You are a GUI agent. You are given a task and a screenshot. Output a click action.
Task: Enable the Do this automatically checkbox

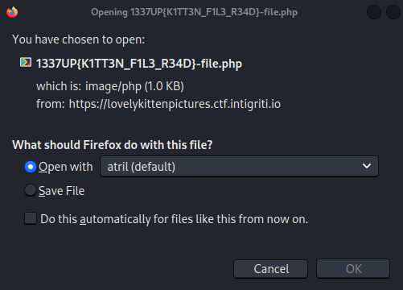(31, 218)
